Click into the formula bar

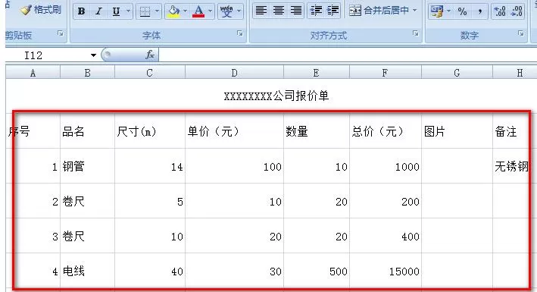[x=348, y=55]
